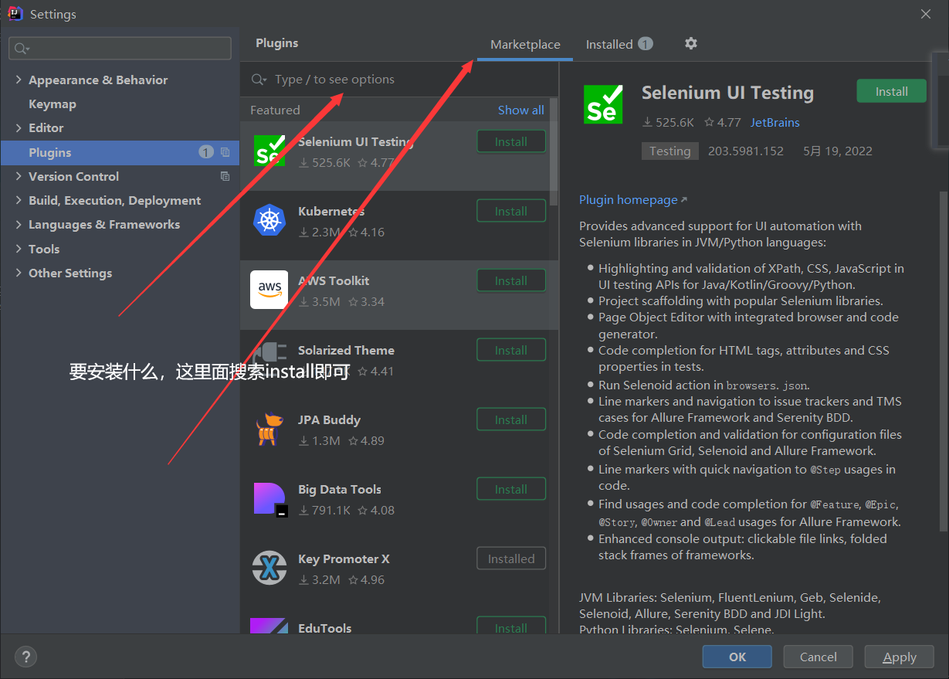The width and height of the screenshot is (949, 679).
Task: Open the JetBrains vendor link
Action: tap(775, 122)
